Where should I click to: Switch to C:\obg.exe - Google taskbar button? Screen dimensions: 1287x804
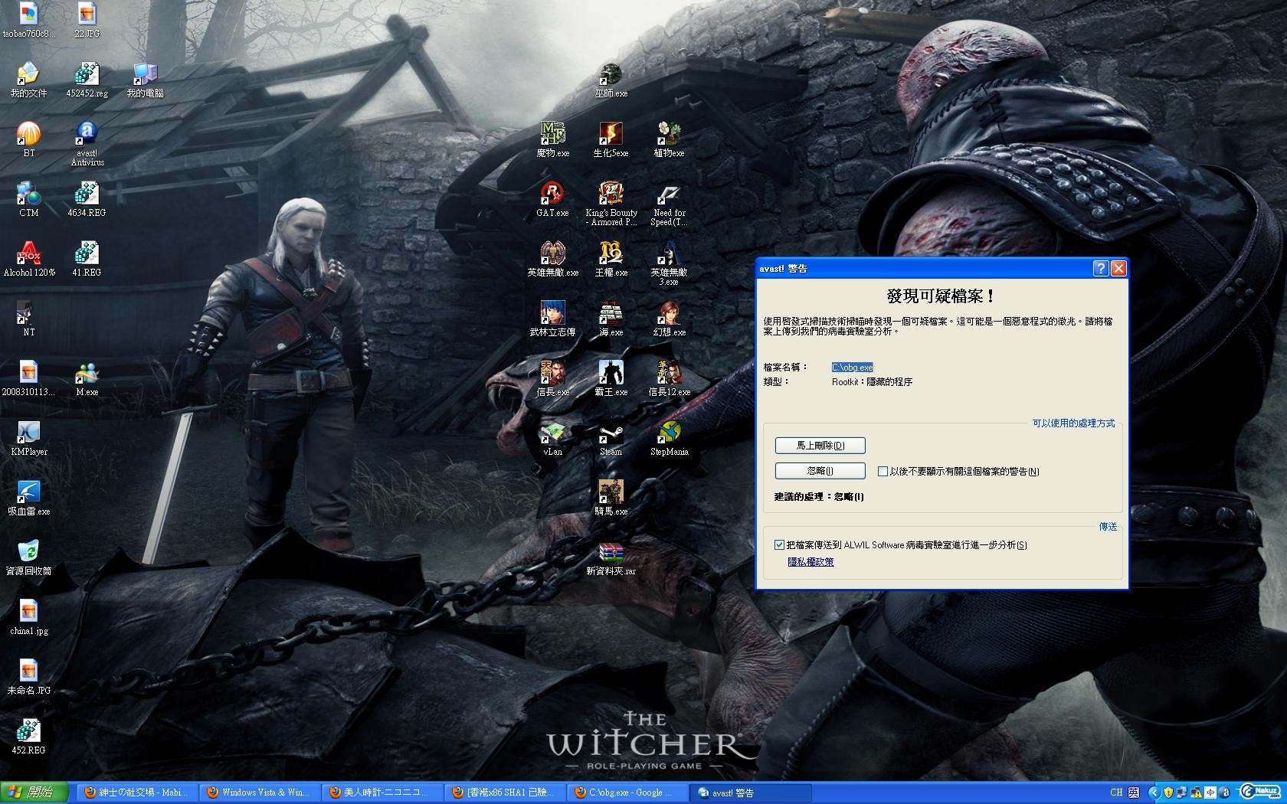(628, 793)
